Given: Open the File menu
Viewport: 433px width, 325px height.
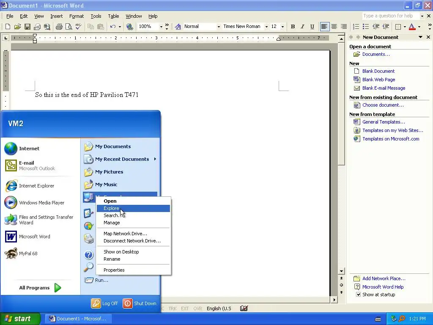Looking at the screenshot, I should click(10, 16).
